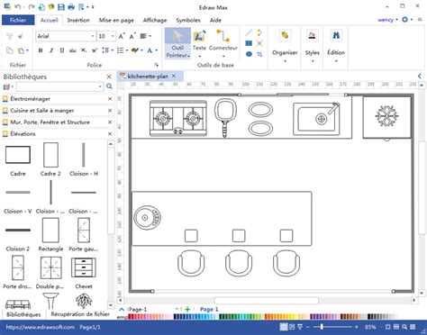Select the line drawing tool
The width and height of the screenshot is (427, 335).
249,32
